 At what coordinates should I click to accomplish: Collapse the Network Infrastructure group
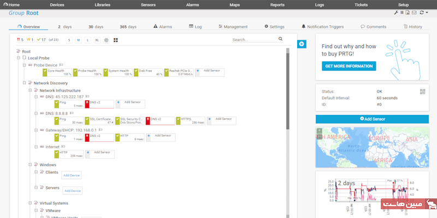30,90
